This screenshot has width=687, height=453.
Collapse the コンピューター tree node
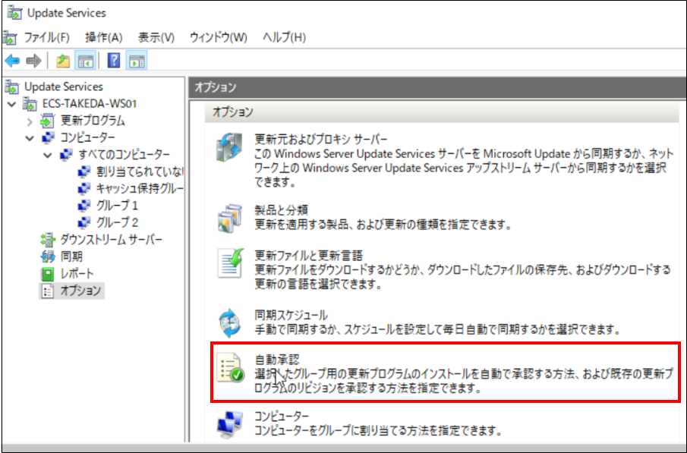point(30,138)
